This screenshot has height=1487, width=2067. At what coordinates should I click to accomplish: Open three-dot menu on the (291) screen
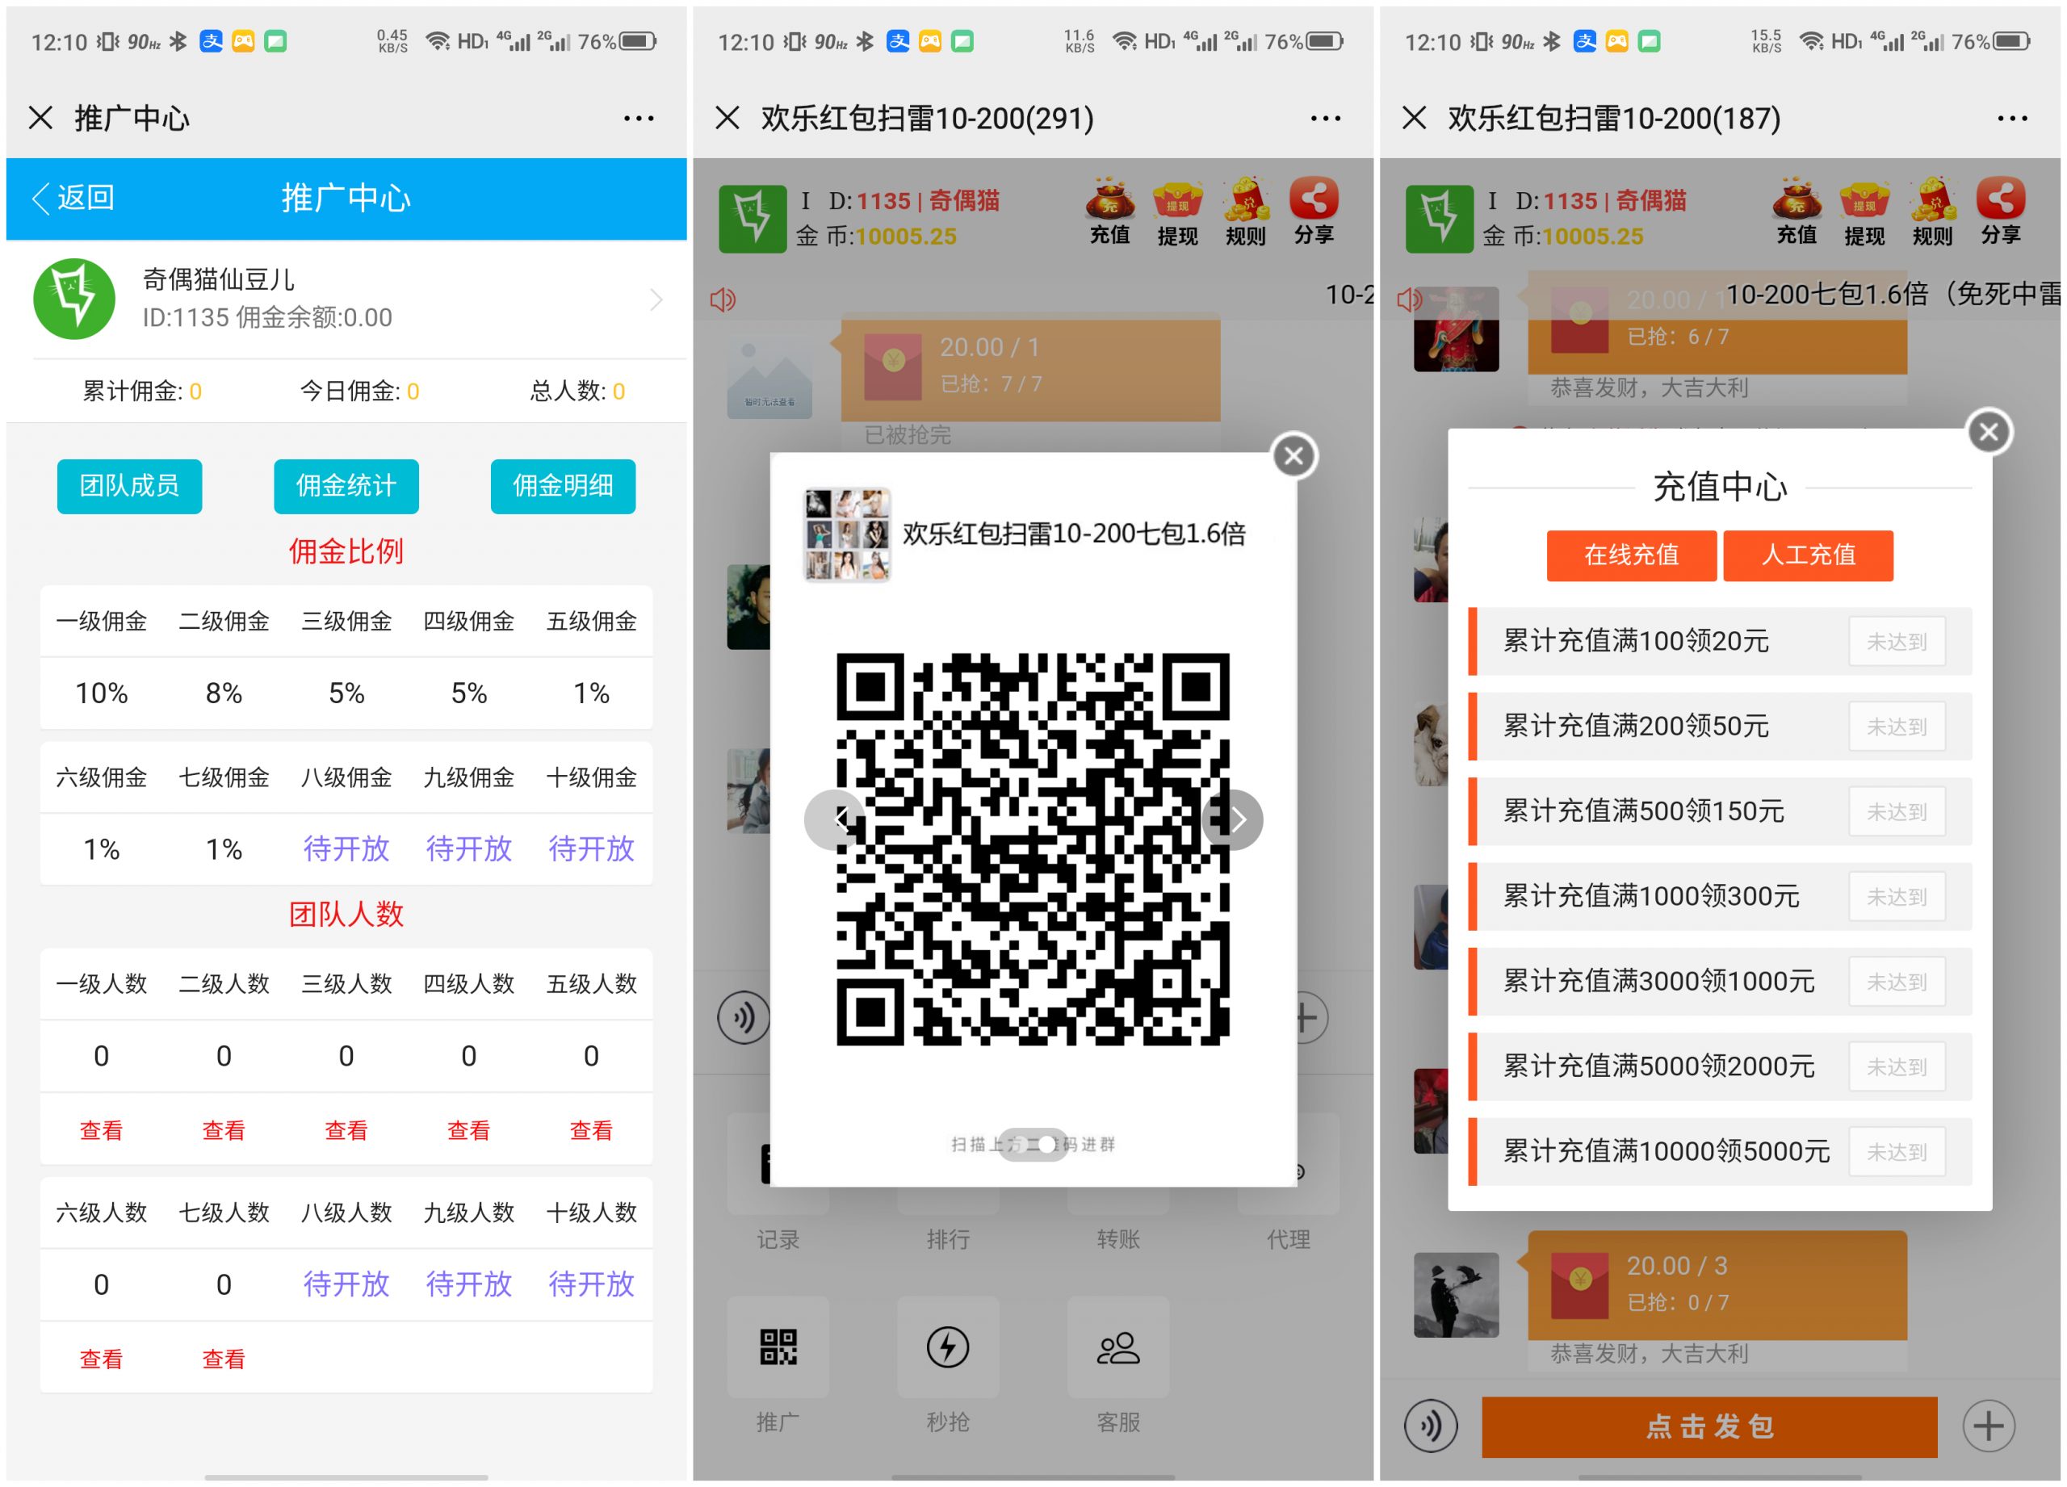1325,119
